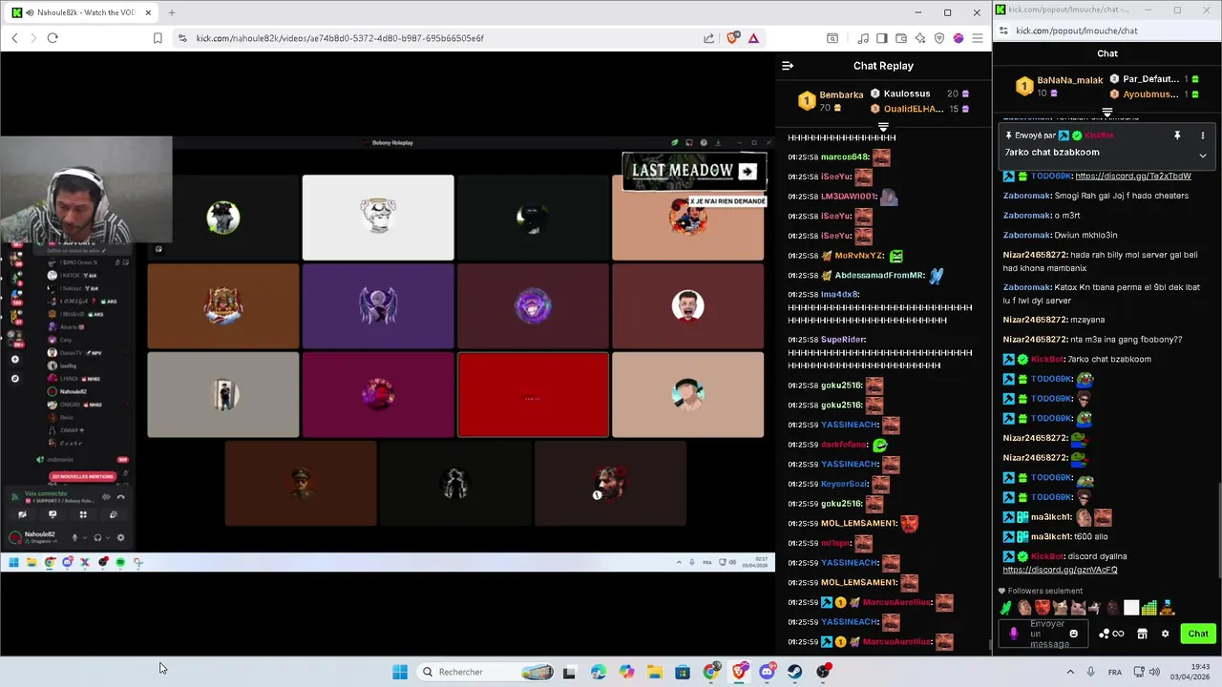
Task: Open the Brave Rewards triangle icon
Action: [753, 38]
